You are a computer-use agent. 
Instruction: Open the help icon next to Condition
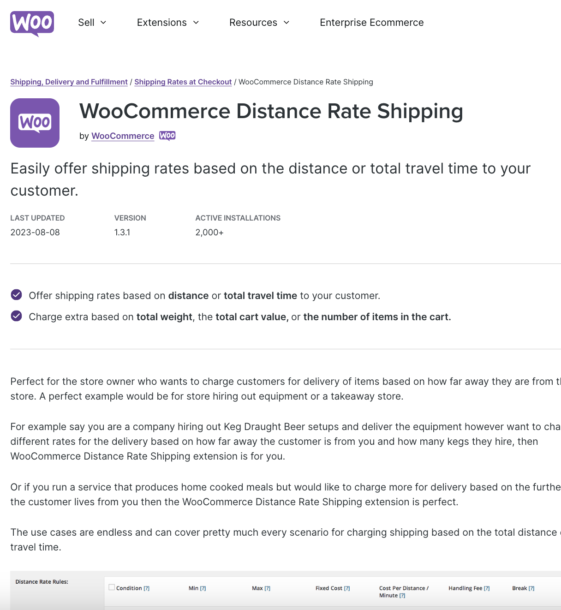pyautogui.click(x=147, y=588)
